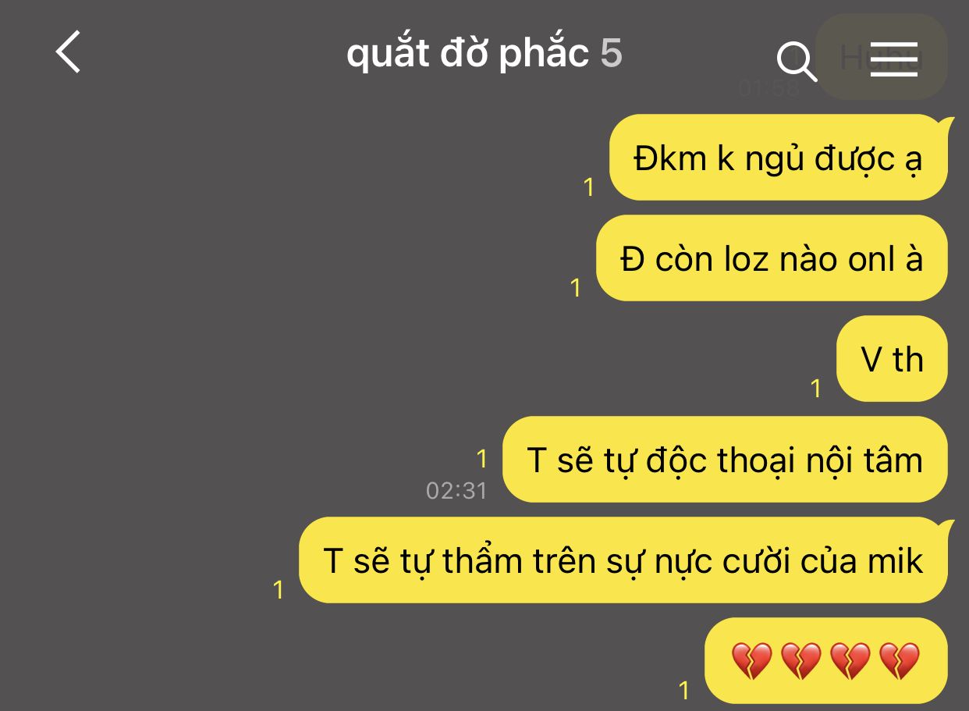Open the chat room hamburger menu
This screenshot has width=969, height=711.
click(893, 59)
